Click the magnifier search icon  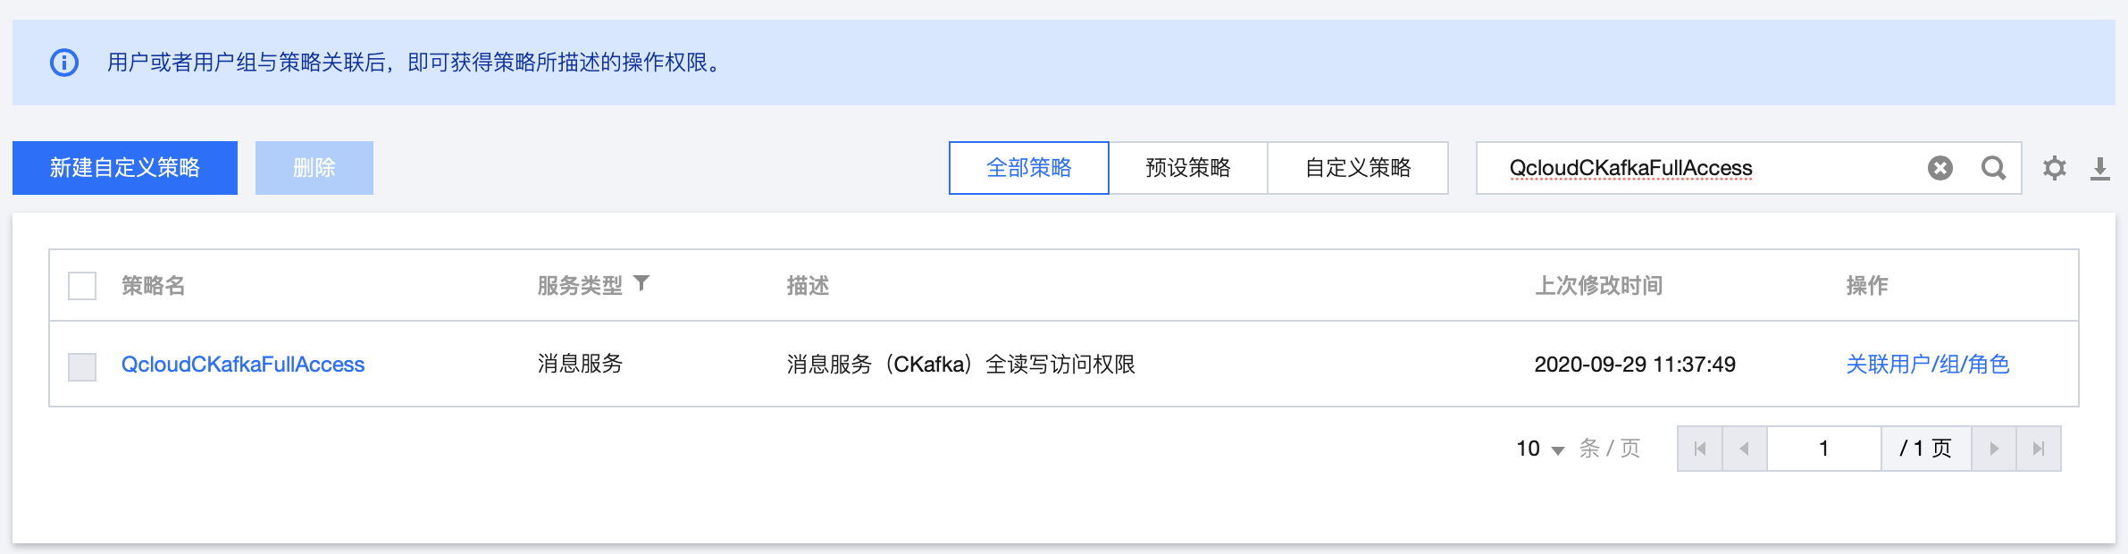pyautogui.click(x=1993, y=168)
